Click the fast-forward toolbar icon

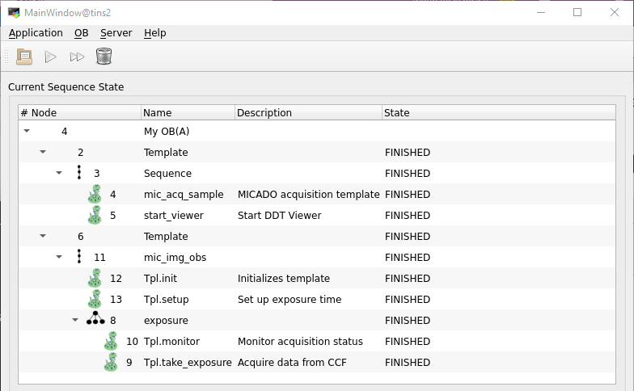pyautogui.click(x=77, y=57)
